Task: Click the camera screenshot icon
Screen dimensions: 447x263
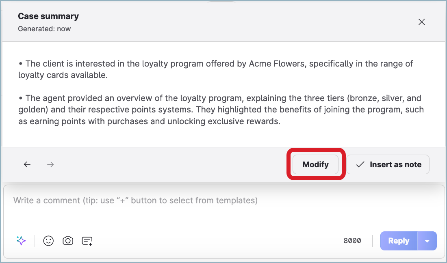Action: pyautogui.click(x=68, y=241)
